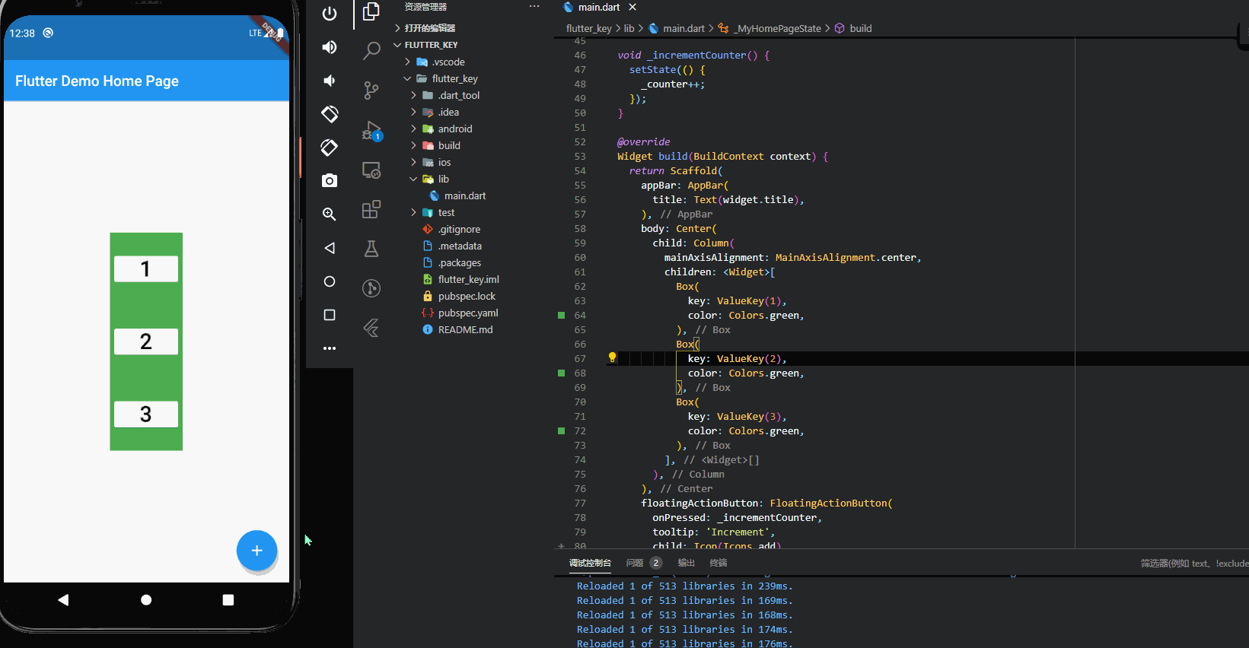Open the Remote Explorer view icon

[x=371, y=170]
